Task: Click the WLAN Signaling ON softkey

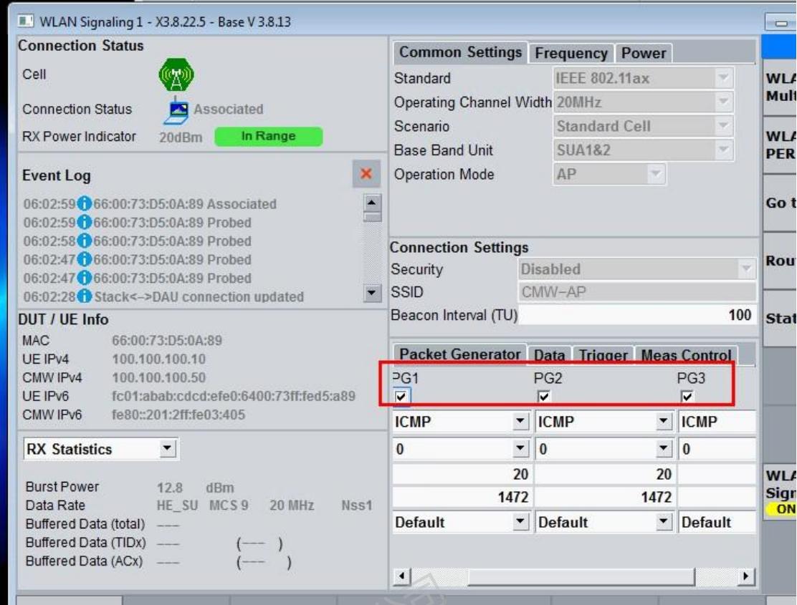Action: pyautogui.click(x=781, y=491)
